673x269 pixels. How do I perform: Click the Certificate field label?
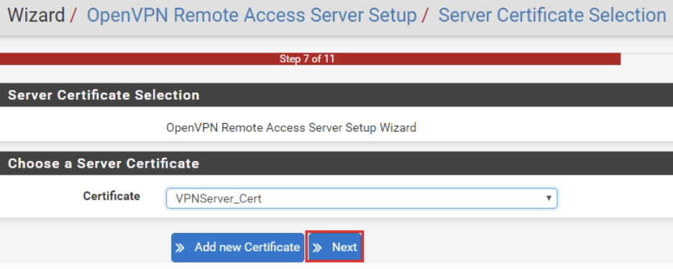(x=111, y=196)
